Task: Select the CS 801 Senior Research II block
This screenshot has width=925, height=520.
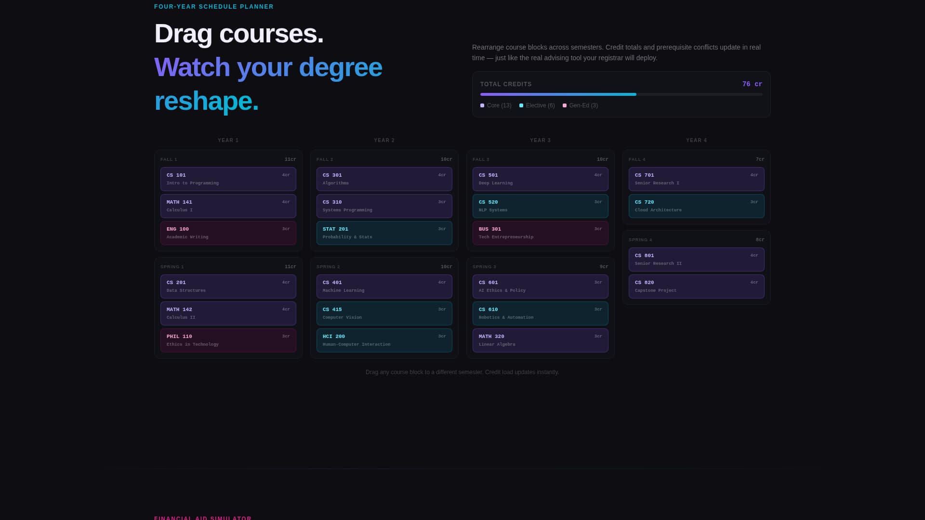Action: click(696, 260)
